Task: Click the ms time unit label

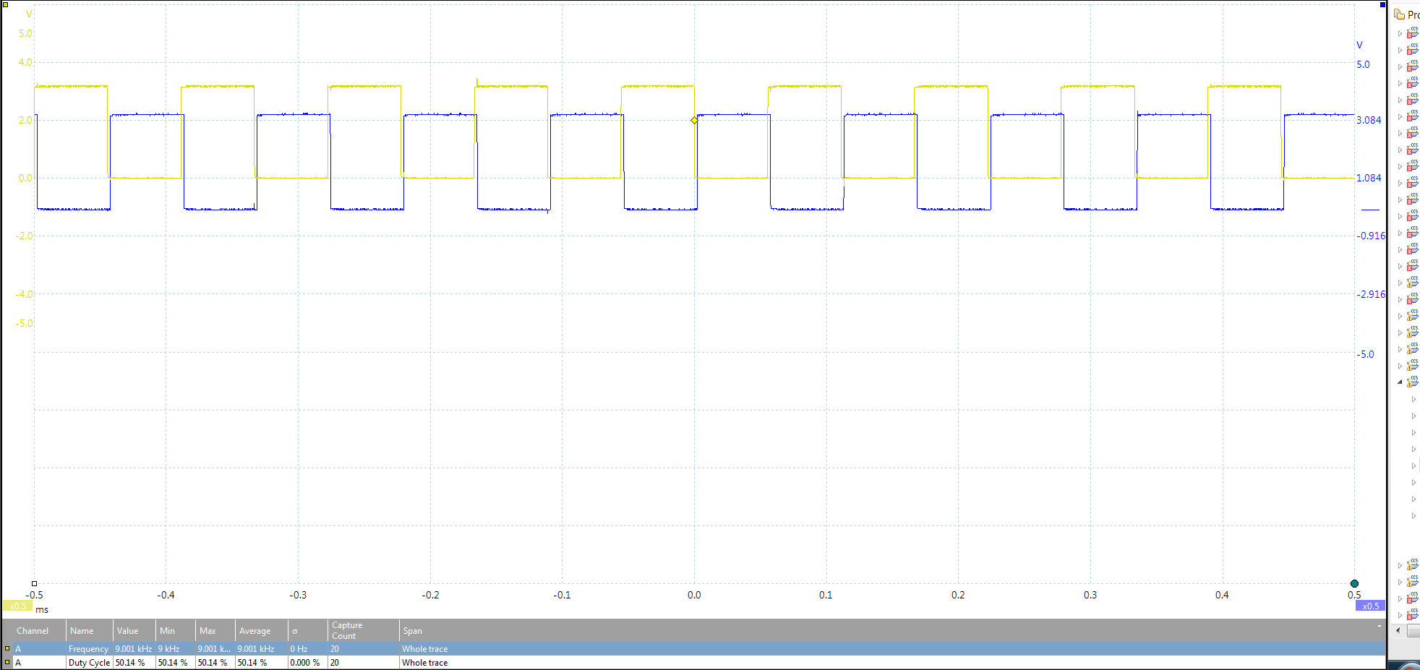Action: click(42, 609)
